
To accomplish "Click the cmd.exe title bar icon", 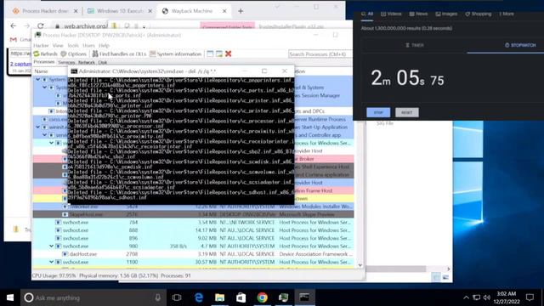I will 74,71.
